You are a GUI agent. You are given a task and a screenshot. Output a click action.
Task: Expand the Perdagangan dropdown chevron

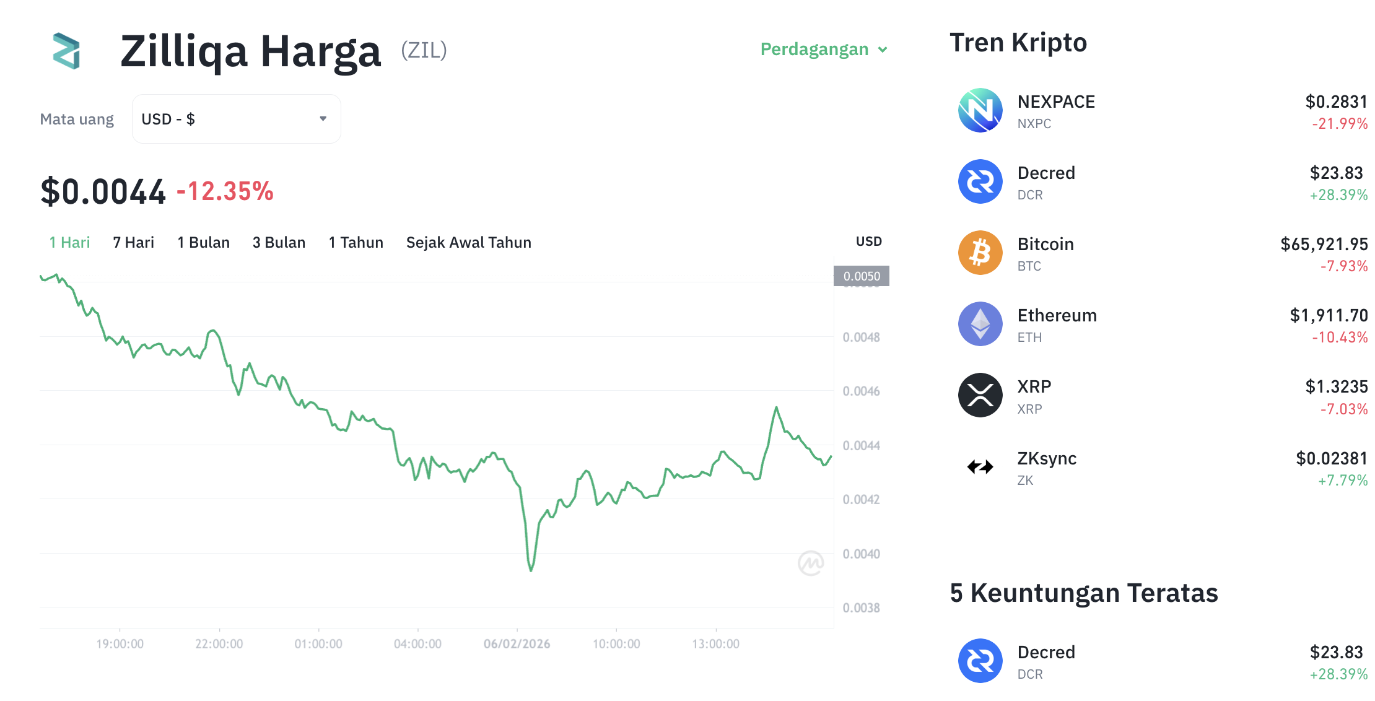[884, 50]
